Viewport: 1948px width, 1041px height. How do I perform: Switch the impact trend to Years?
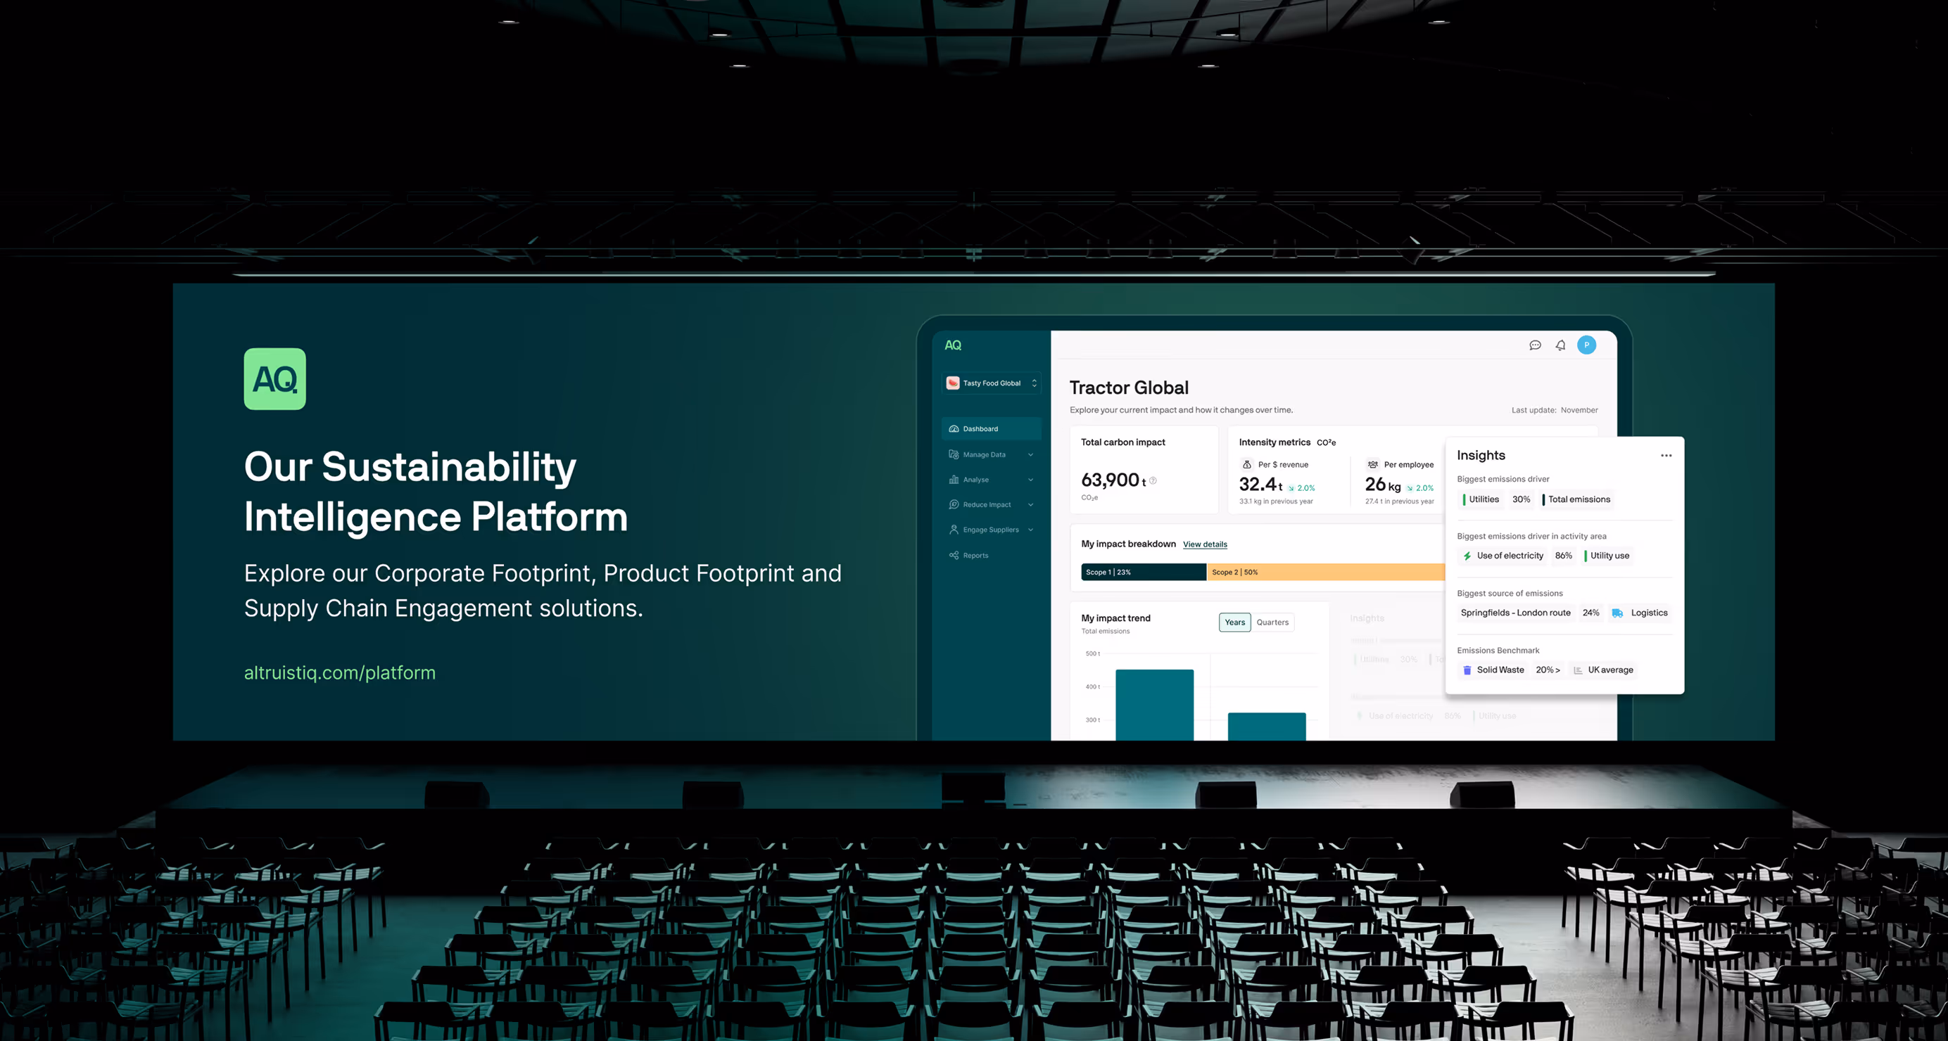click(x=1234, y=622)
